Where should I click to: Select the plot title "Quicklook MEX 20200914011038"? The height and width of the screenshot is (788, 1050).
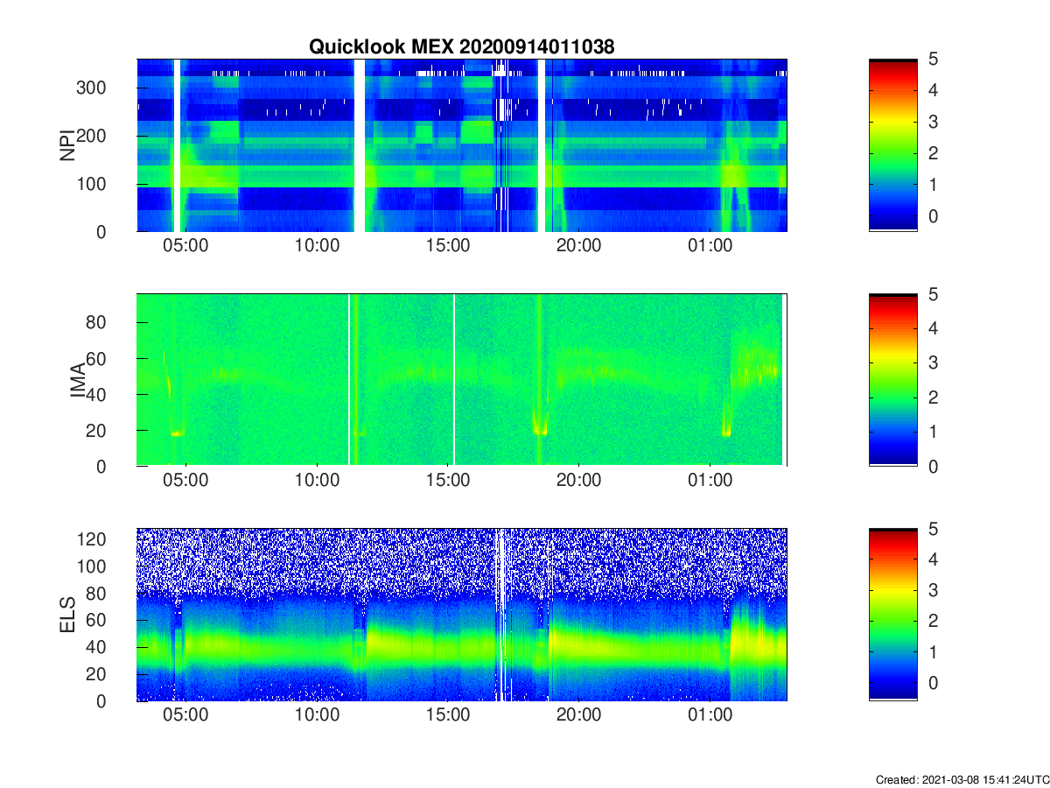pyautogui.click(x=462, y=47)
